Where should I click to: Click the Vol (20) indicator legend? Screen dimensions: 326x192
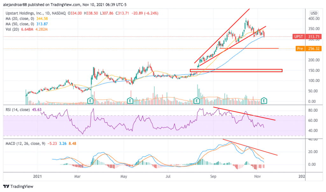pos(12,29)
